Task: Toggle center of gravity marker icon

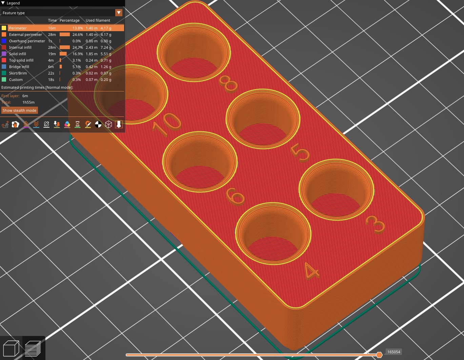Action: (x=98, y=125)
